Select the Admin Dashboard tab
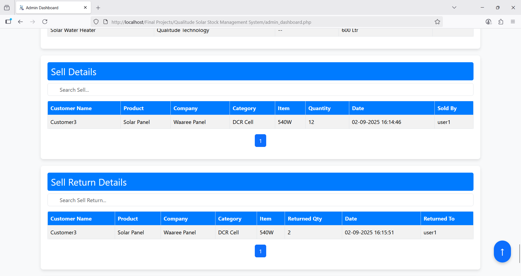Viewport: 521px width, 276px height. (49, 8)
